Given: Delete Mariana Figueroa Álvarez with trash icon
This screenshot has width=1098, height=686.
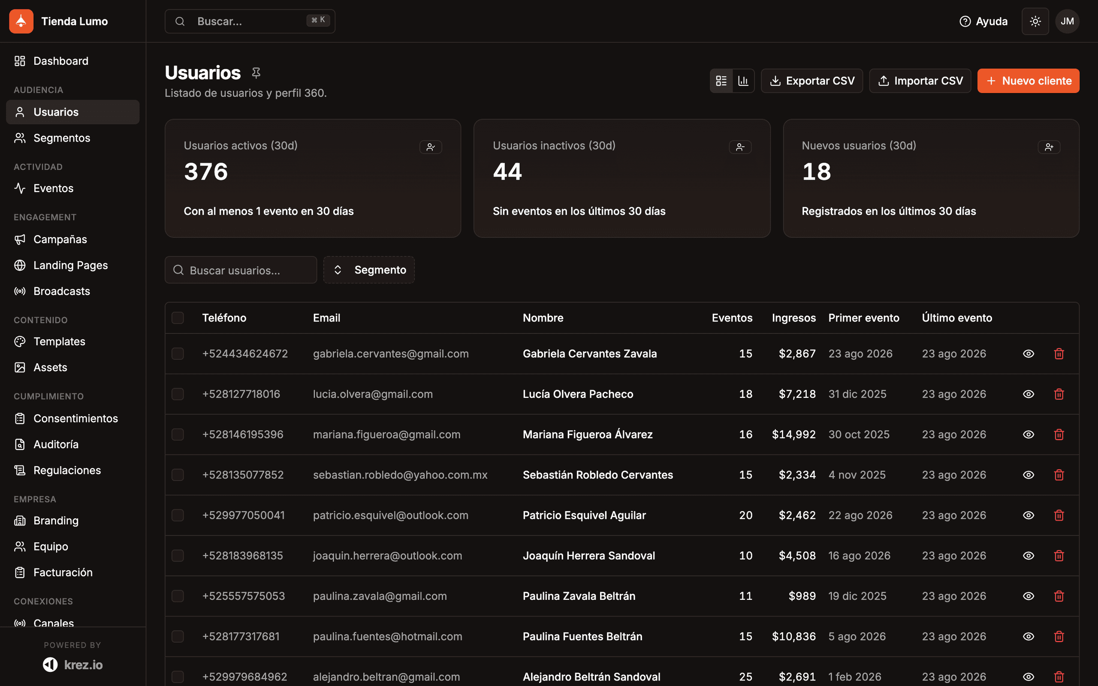Looking at the screenshot, I should [1059, 434].
